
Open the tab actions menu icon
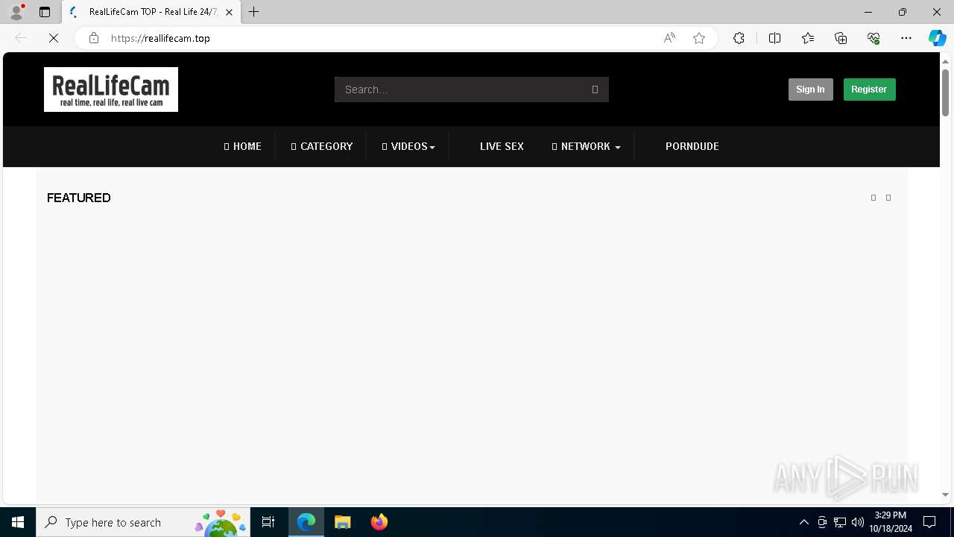[x=45, y=12]
